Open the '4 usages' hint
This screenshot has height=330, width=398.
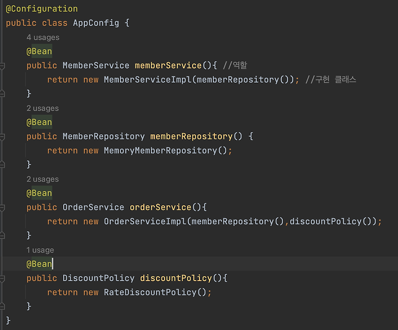click(43, 37)
